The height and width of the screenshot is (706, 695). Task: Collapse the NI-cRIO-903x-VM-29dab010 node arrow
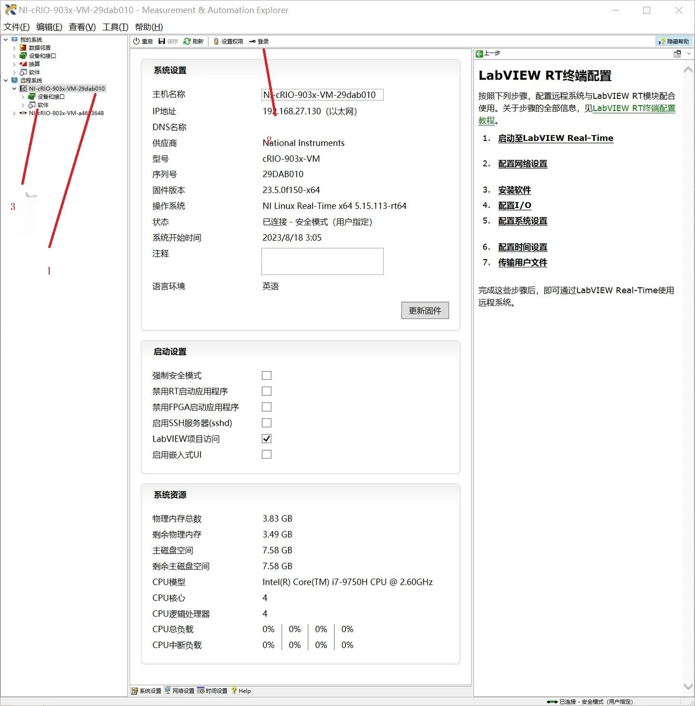pyautogui.click(x=14, y=88)
